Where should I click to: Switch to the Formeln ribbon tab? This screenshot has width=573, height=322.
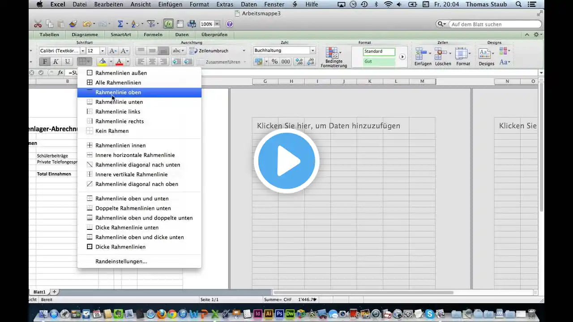click(x=153, y=34)
